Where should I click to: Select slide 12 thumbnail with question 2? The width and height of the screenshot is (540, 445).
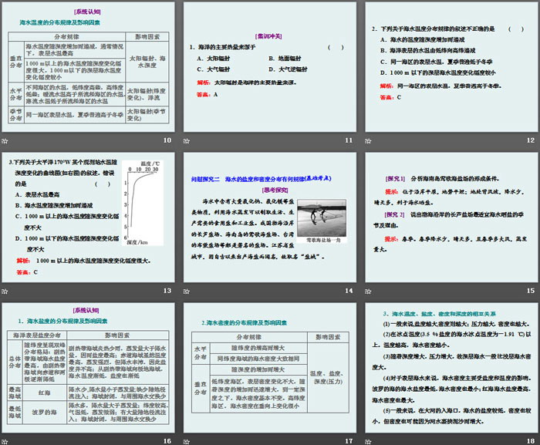click(451, 66)
